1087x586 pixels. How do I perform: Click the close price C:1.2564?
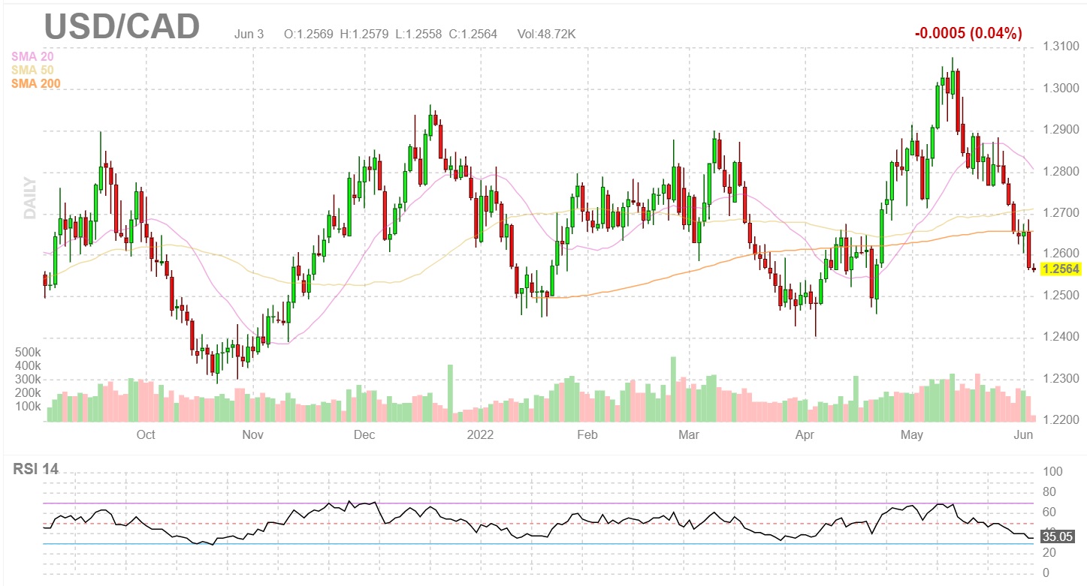pyautogui.click(x=473, y=34)
